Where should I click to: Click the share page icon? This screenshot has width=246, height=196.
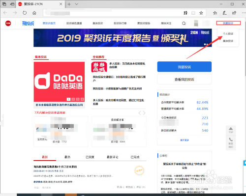point(234,13)
